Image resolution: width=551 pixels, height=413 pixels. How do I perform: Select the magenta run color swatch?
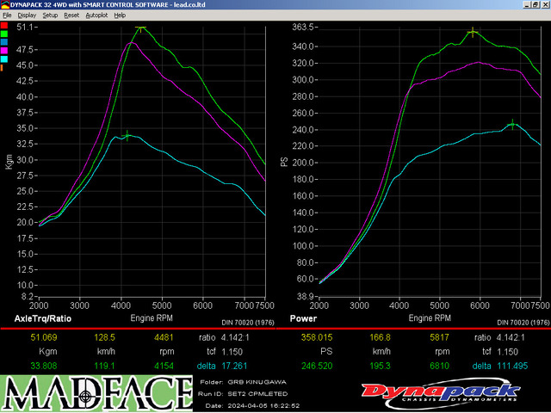(4, 50)
